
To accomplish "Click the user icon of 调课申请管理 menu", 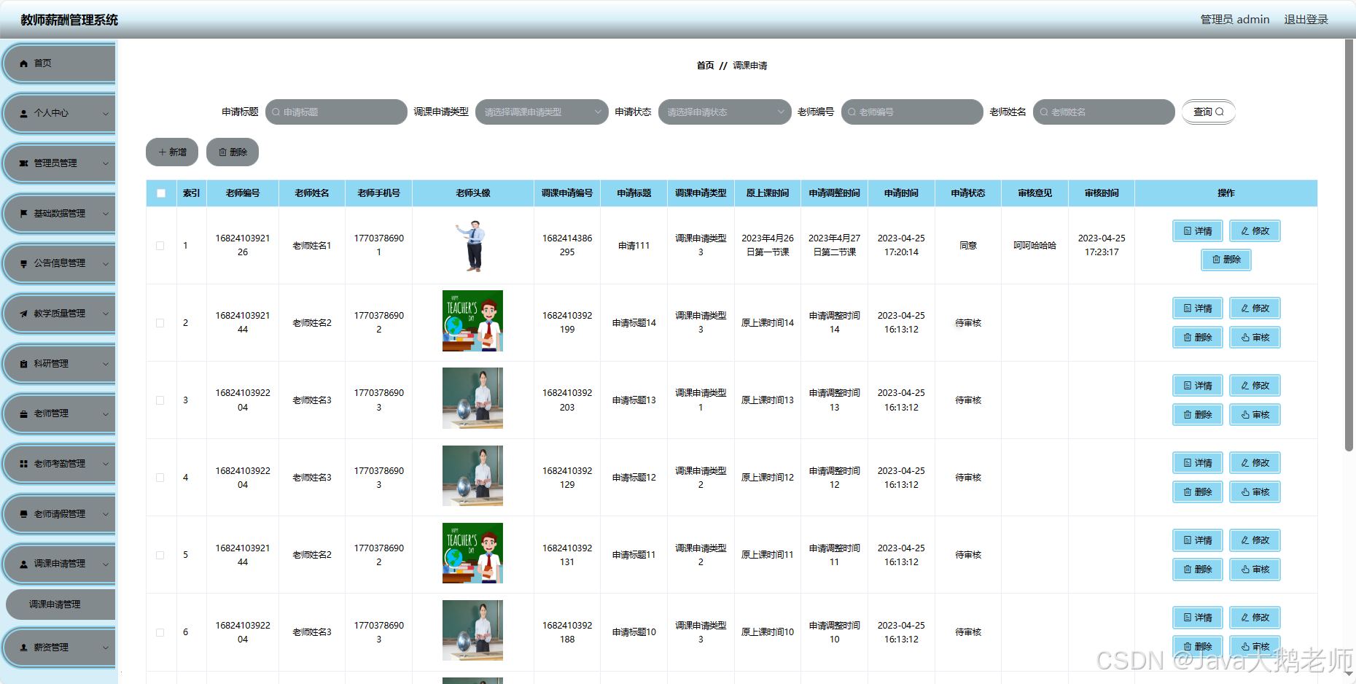I will click(x=23, y=564).
